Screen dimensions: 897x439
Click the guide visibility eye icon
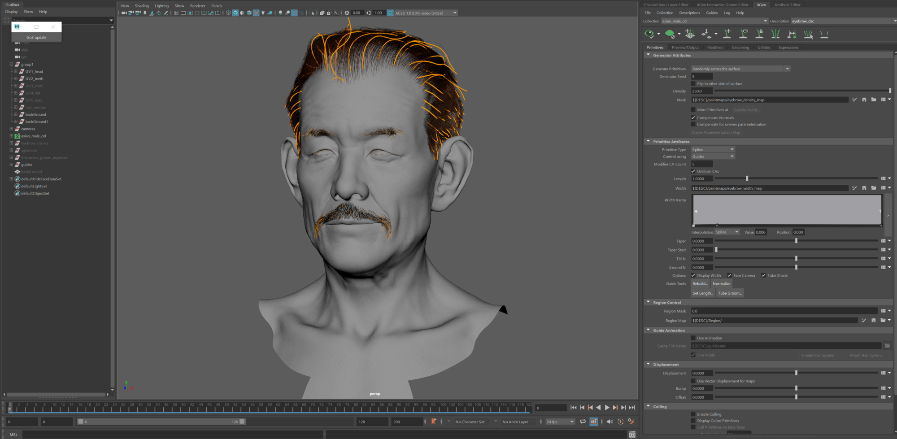click(x=743, y=34)
